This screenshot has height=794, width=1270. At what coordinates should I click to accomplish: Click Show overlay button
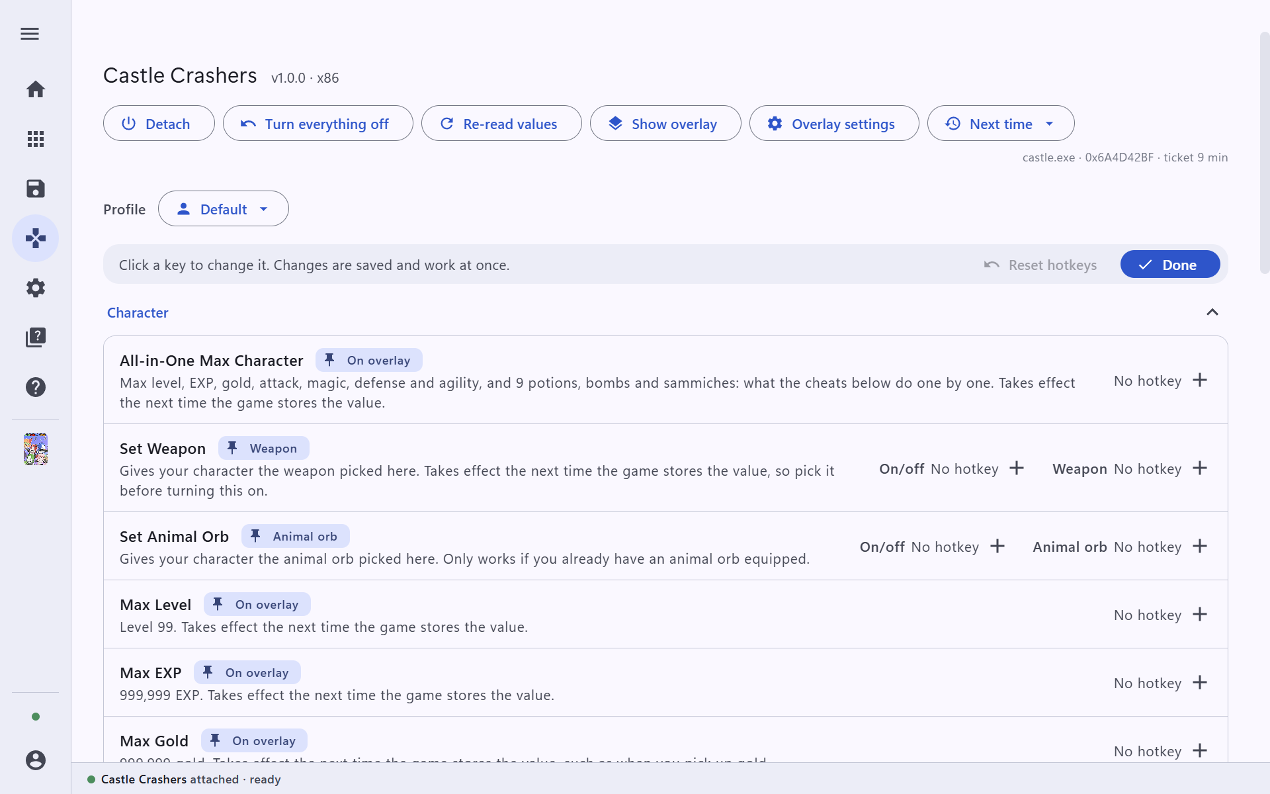coord(665,124)
